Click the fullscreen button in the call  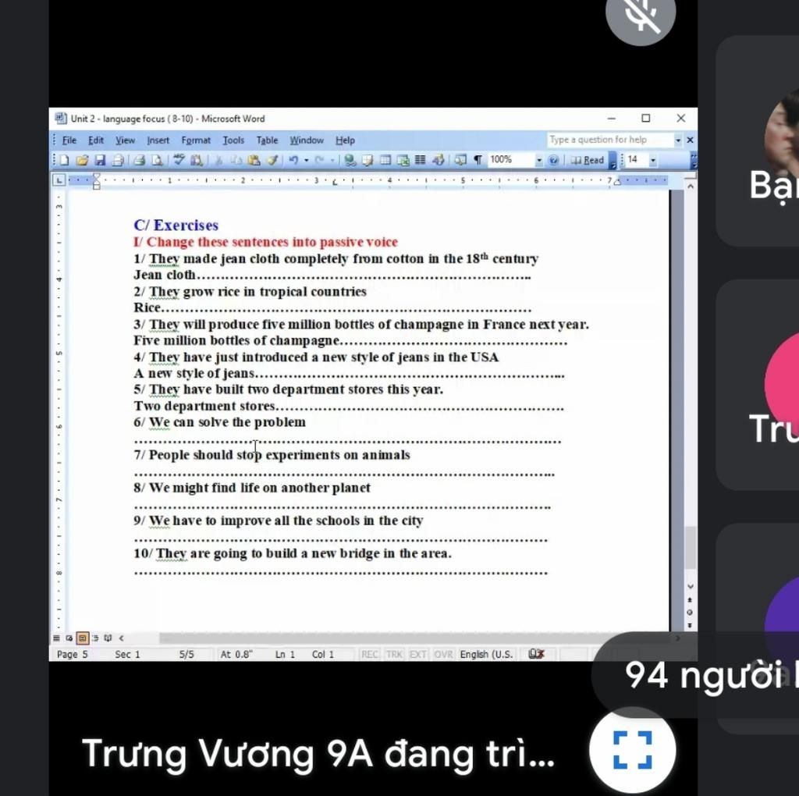click(632, 750)
